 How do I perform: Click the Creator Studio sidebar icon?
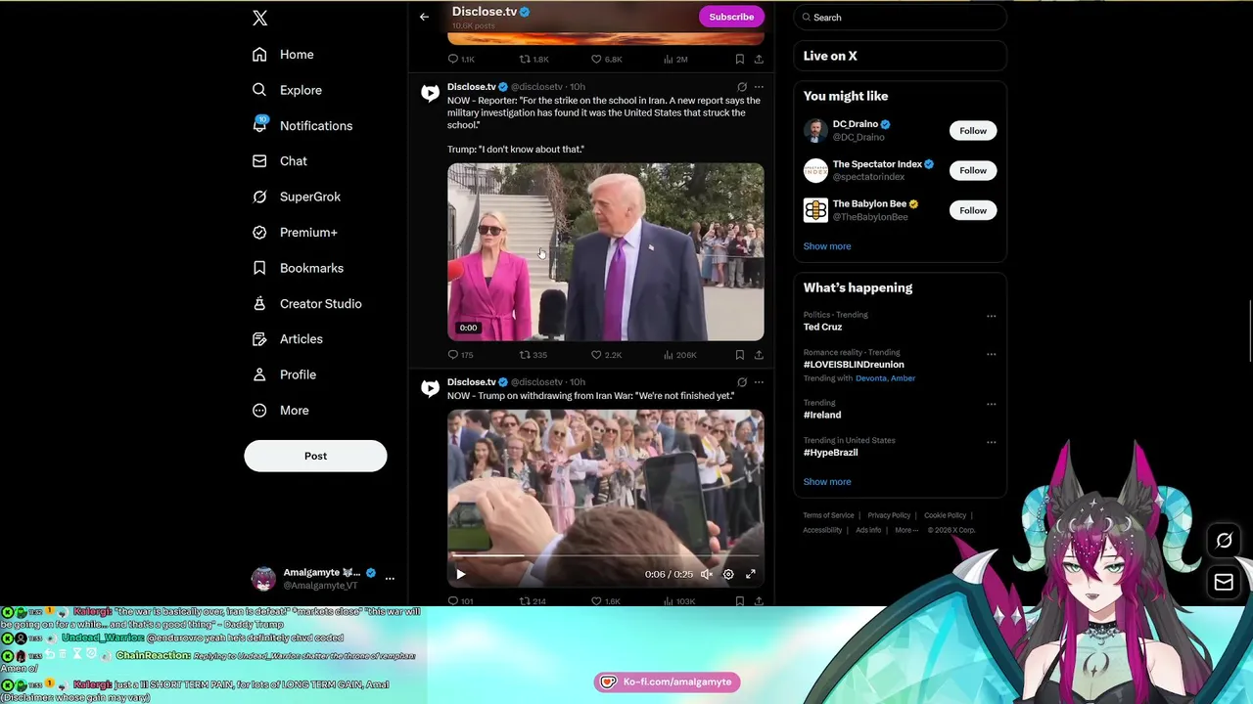coord(259,303)
